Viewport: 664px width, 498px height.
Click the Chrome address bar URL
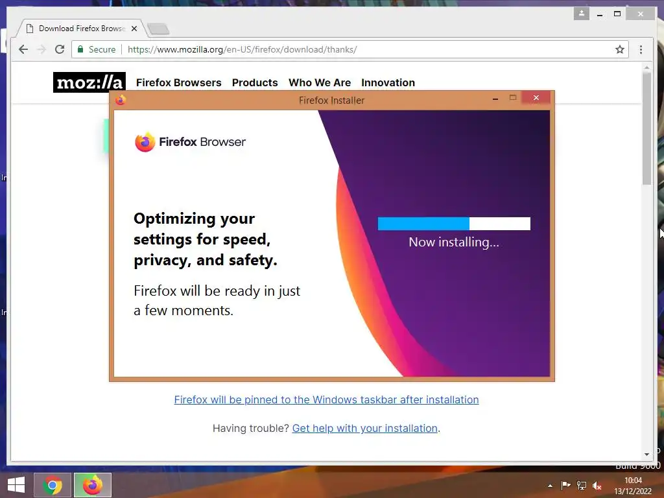click(242, 49)
